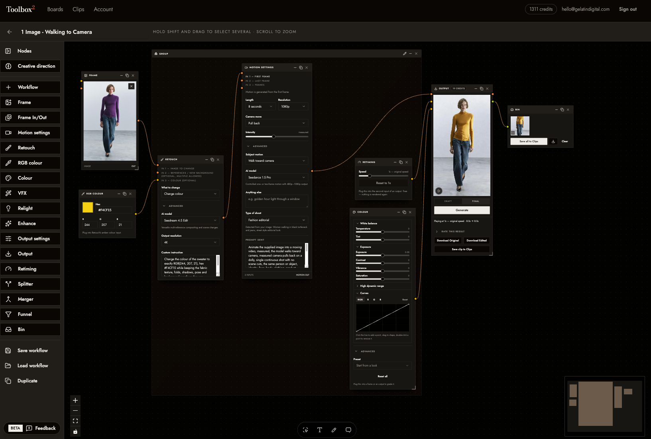This screenshot has height=439, width=651.
Task: Add a VFX node from sidebar
Action: [x=30, y=193]
